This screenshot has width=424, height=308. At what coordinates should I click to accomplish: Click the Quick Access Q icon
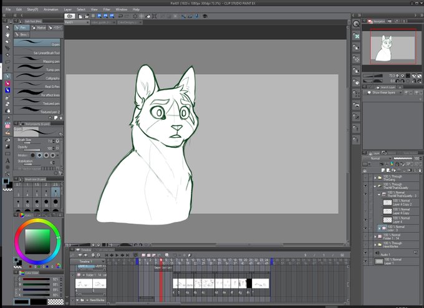coord(357,24)
